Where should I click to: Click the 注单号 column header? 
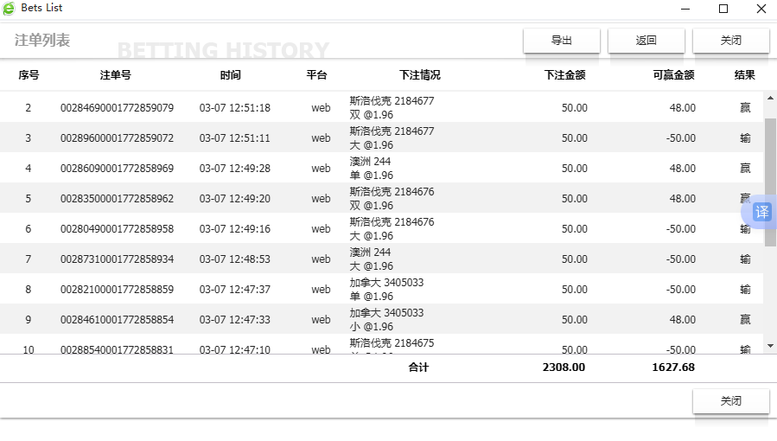tap(116, 75)
